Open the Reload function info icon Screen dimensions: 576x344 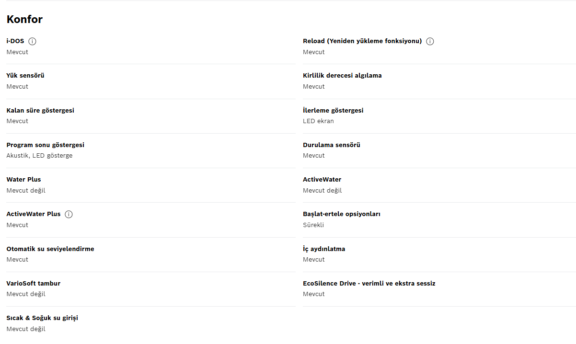tap(430, 41)
